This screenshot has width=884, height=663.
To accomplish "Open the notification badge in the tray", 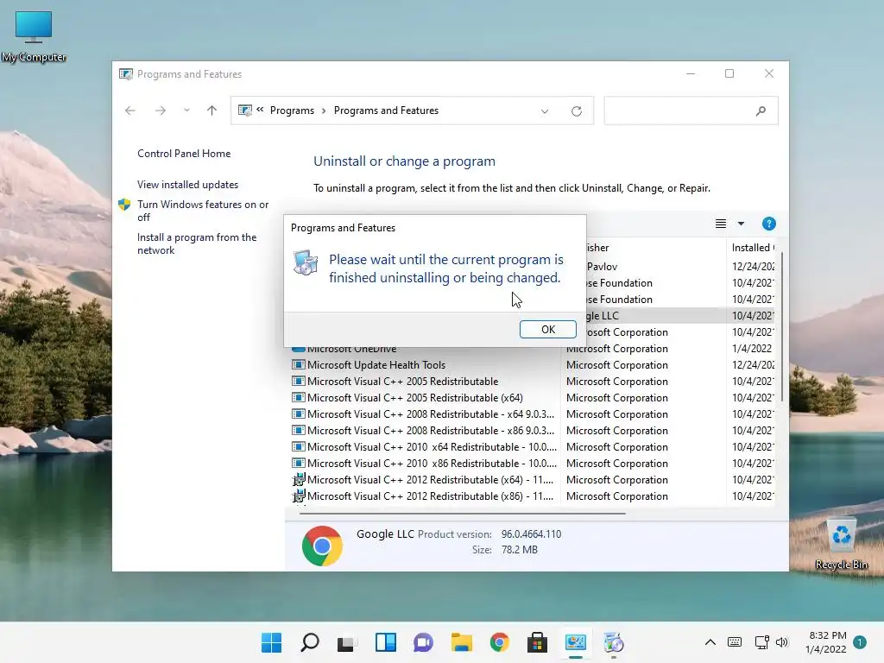I will pos(860,642).
